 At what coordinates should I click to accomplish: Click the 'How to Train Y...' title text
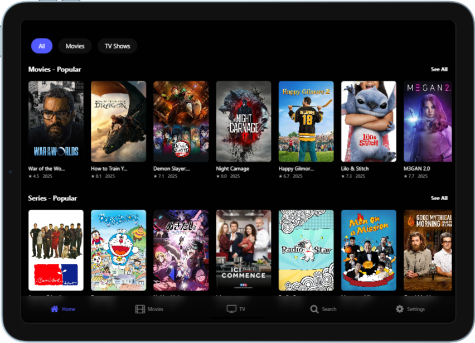(x=109, y=169)
